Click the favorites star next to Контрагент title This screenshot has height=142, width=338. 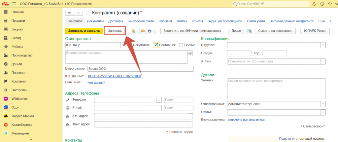pyautogui.click(x=88, y=13)
